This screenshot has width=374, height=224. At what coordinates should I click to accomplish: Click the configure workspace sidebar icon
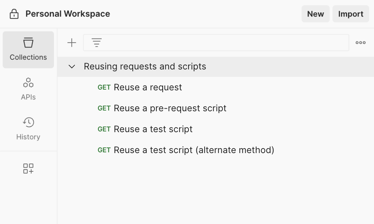click(28, 168)
